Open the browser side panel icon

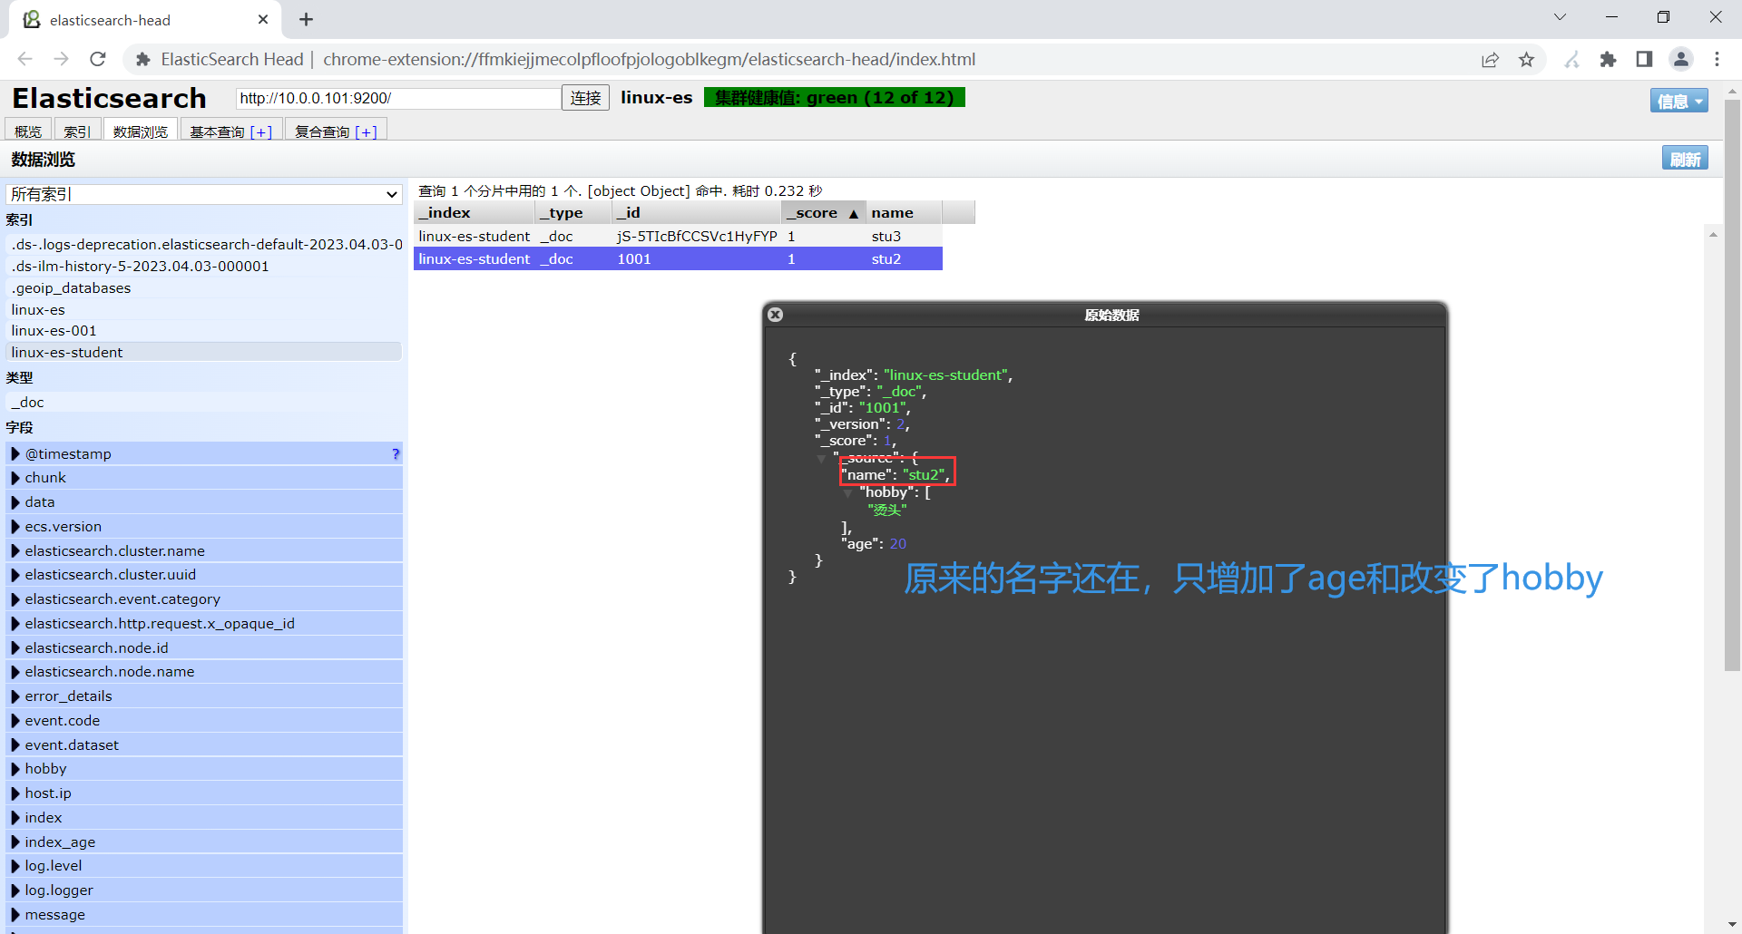[1644, 59]
